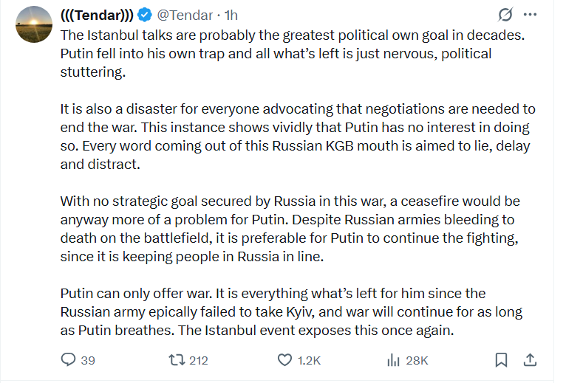Image resolution: width=566 pixels, height=383 pixels.
Task: Click the 212 reposts count
Action: tap(199, 361)
